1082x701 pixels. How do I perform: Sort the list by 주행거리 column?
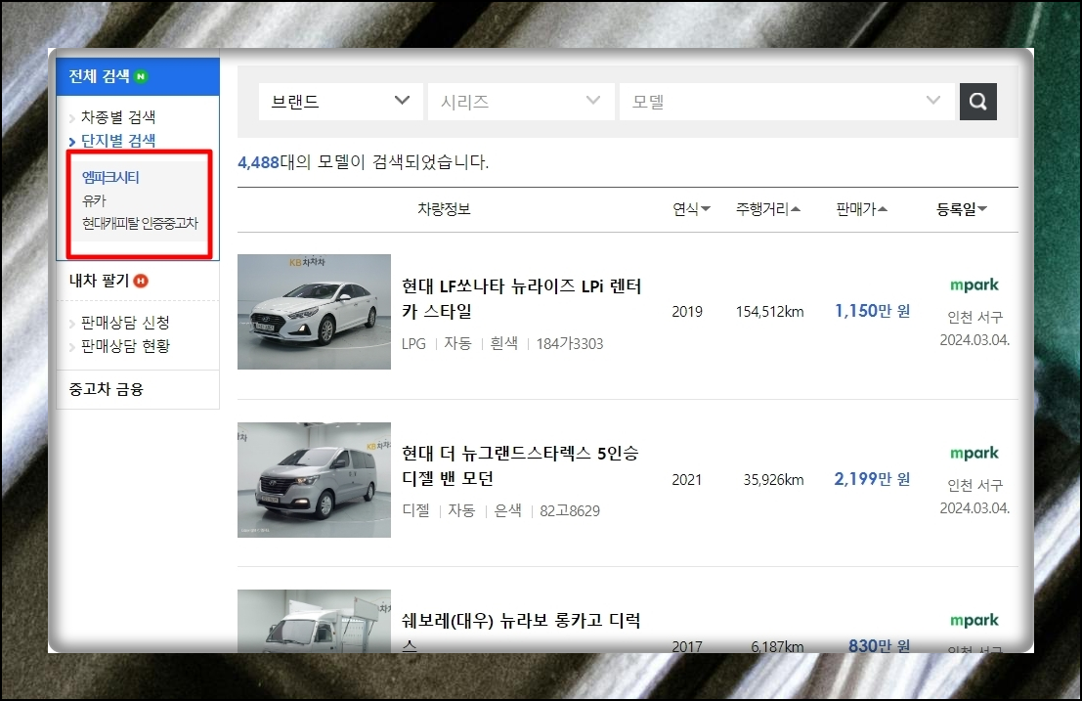coord(768,209)
